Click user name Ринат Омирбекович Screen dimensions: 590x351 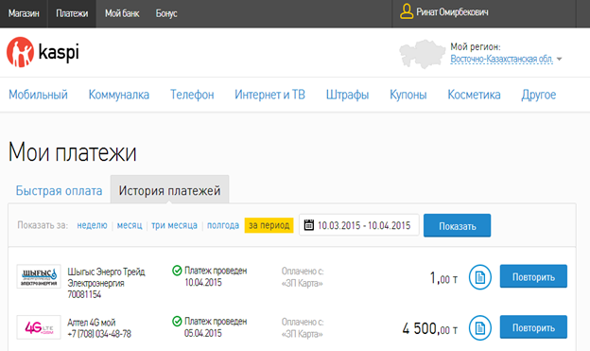click(x=452, y=12)
